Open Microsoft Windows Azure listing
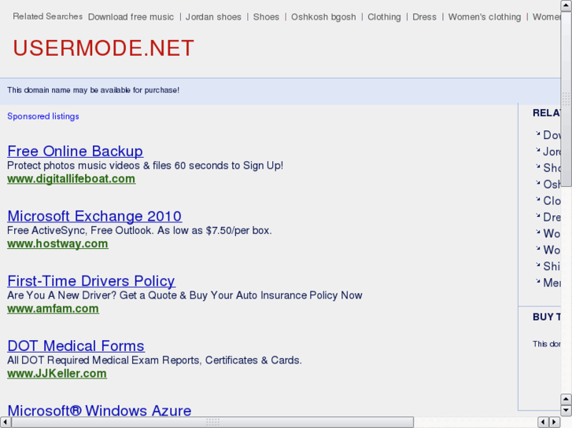 (x=99, y=410)
